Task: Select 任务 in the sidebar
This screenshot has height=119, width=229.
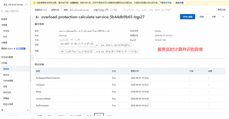Action: click(5, 87)
